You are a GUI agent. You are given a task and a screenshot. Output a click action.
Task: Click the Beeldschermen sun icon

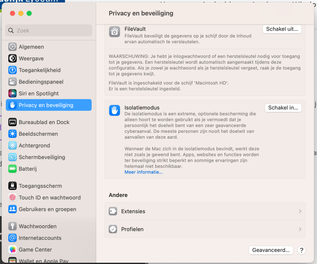(12, 134)
